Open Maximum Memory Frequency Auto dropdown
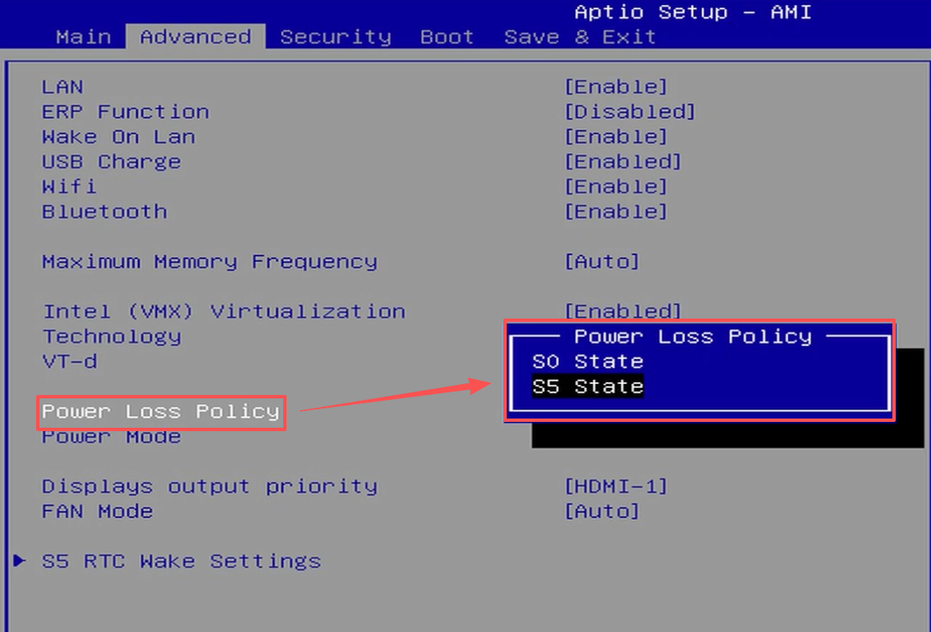 pyautogui.click(x=602, y=261)
